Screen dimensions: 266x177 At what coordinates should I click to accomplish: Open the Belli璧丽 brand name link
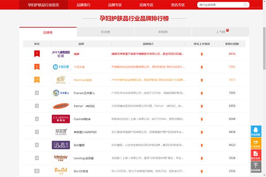pos(79,145)
